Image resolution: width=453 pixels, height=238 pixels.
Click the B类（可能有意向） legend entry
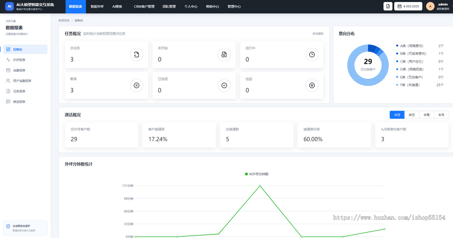412,54
